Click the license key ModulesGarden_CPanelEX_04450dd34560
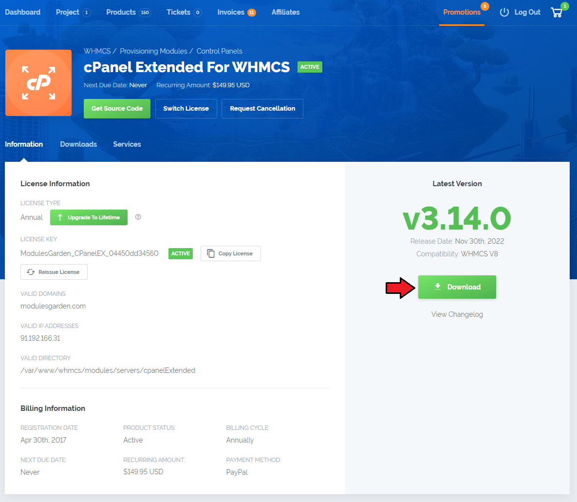Viewport: 577px width, 502px height. tap(90, 253)
